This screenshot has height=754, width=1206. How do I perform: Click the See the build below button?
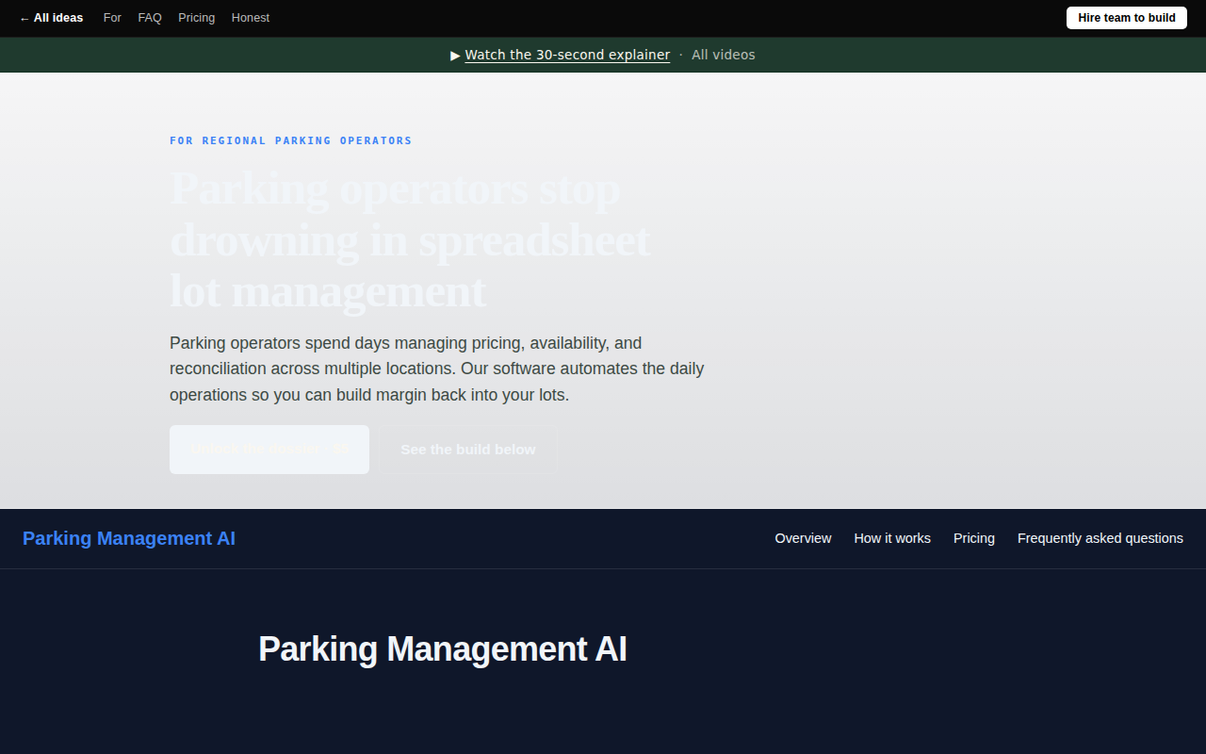coord(468,450)
